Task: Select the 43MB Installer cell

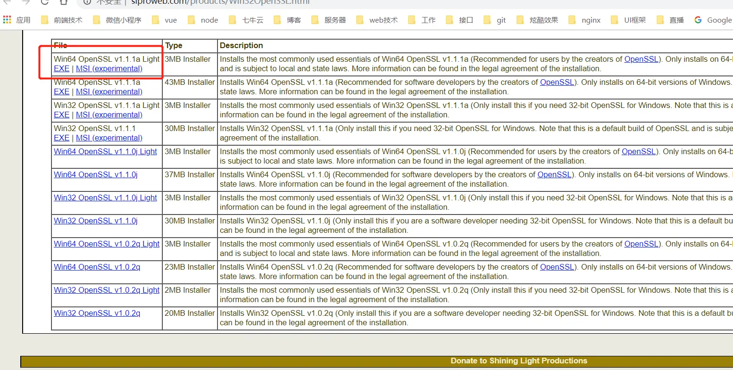Action: (190, 87)
